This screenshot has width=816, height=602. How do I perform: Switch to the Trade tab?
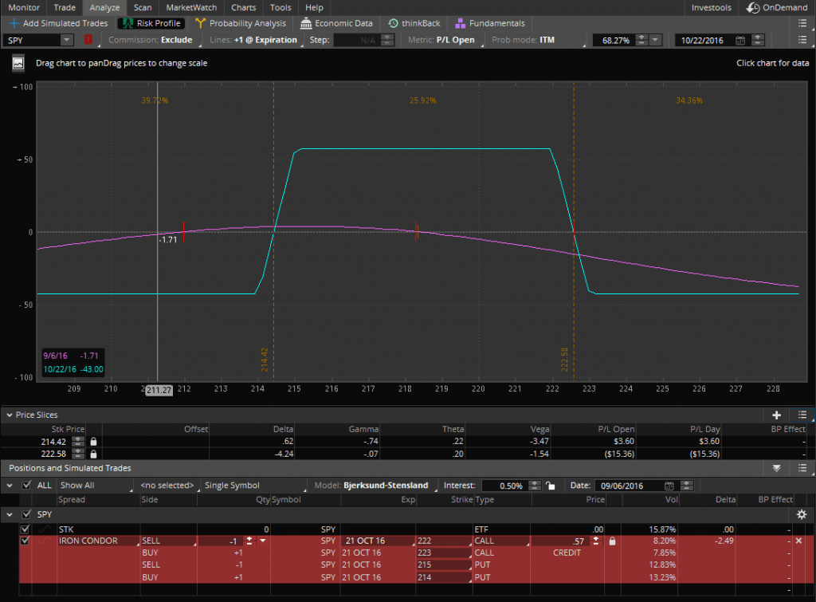click(65, 7)
